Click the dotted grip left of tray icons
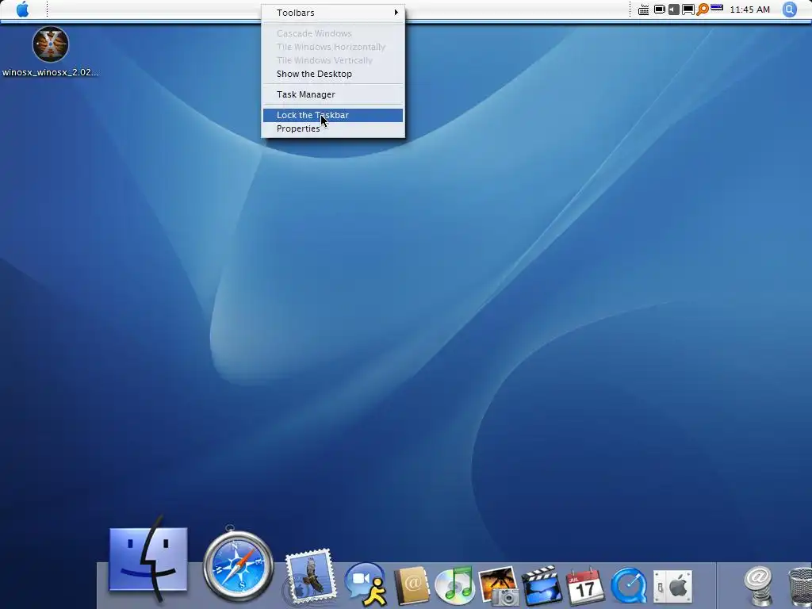Viewport: 812px width, 609px height. tap(630, 10)
